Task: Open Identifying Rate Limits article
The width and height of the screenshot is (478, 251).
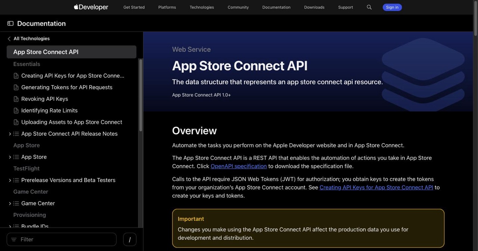Action: click(x=49, y=110)
